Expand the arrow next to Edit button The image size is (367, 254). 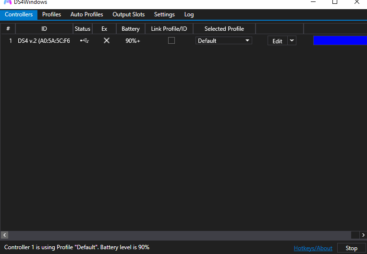pyautogui.click(x=292, y=40)
